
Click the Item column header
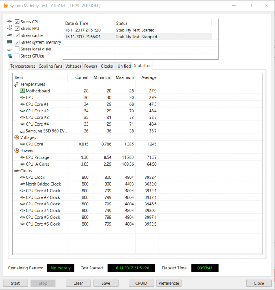(40, 77)
